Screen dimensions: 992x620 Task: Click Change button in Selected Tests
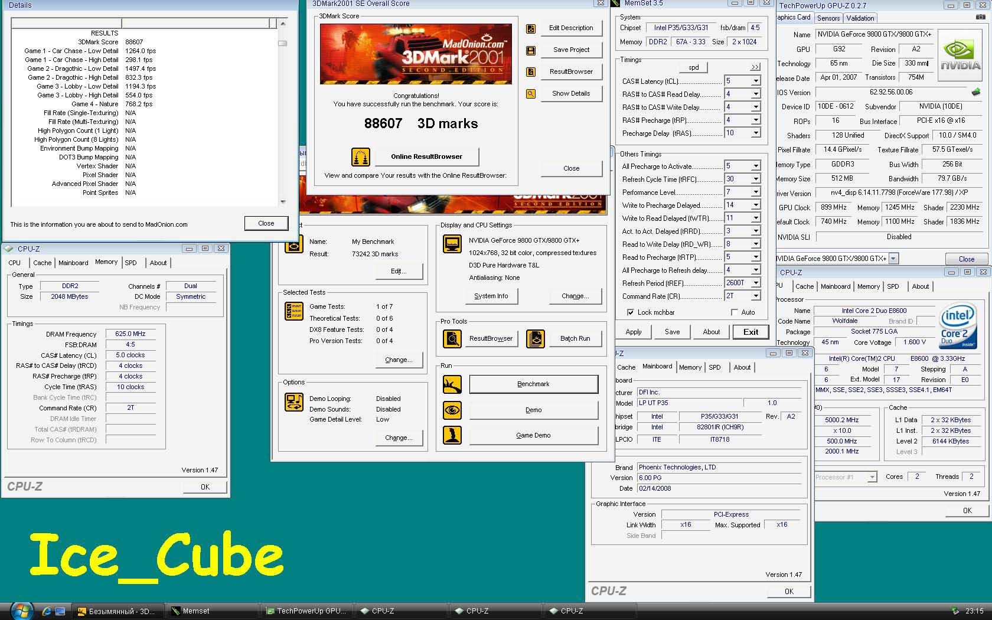click(399, 360)
